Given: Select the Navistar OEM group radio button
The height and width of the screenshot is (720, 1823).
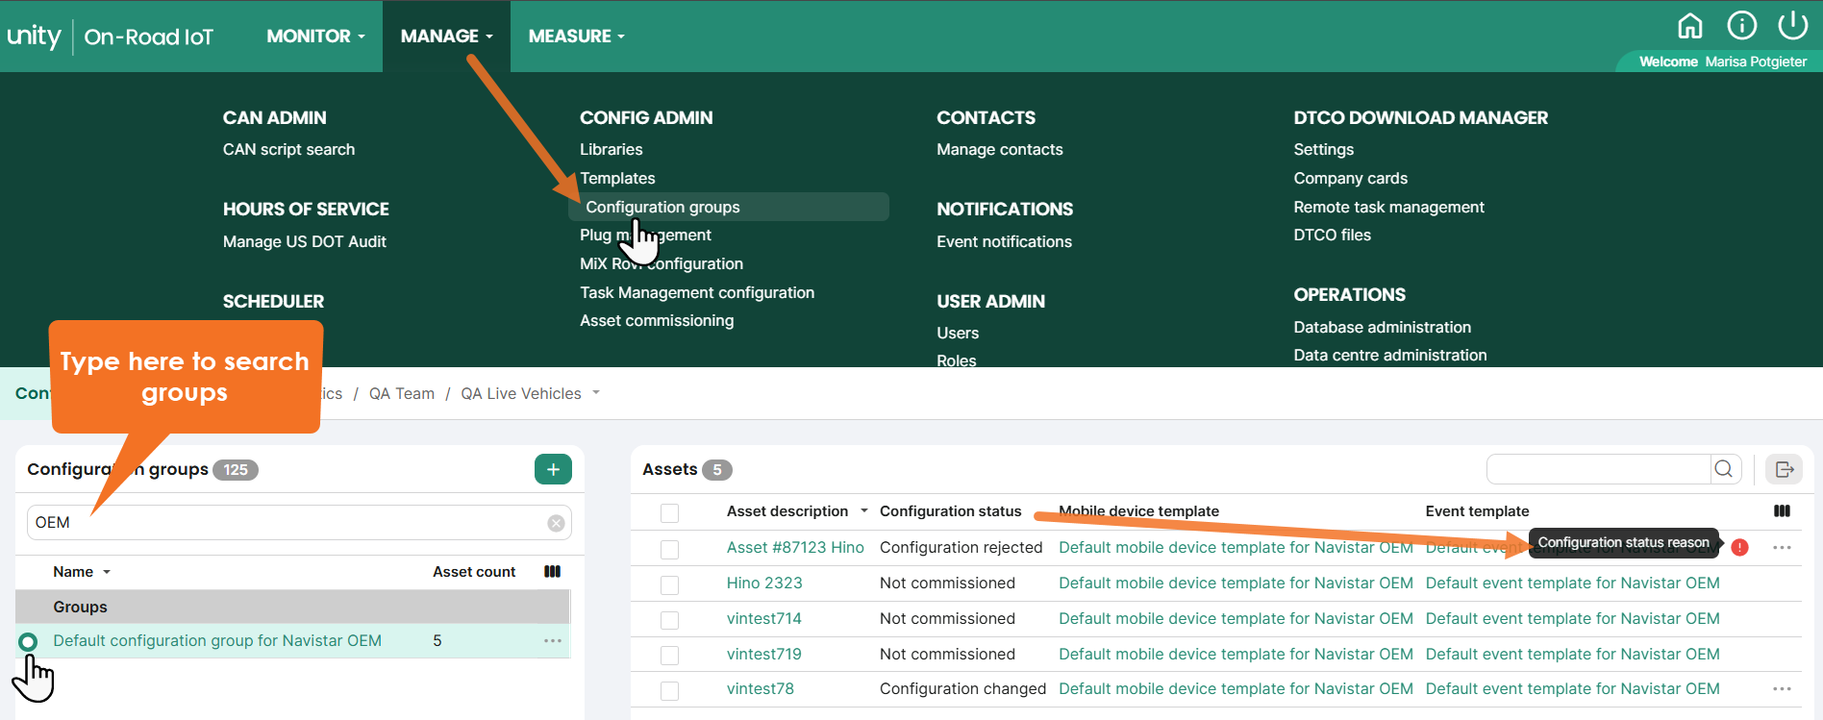Looking at the screenshot, I should 28,641.
